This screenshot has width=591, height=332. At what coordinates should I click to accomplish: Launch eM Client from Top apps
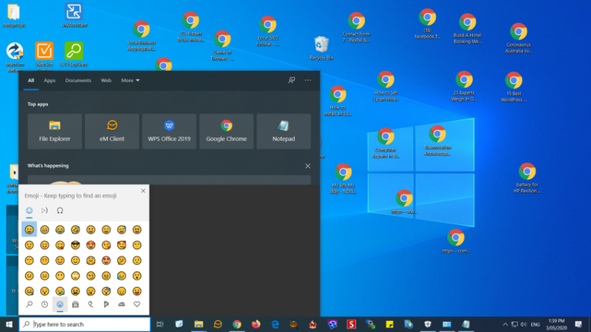click(x=112, y=131)
